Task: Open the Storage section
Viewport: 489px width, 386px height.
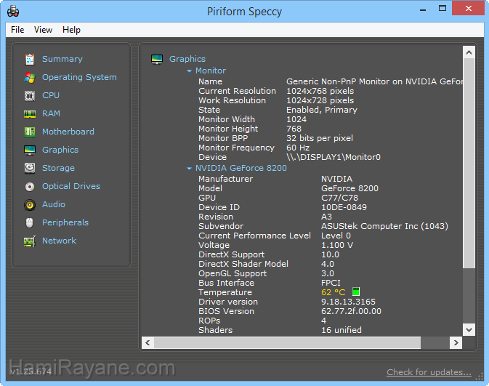Action: pos(58,168)
